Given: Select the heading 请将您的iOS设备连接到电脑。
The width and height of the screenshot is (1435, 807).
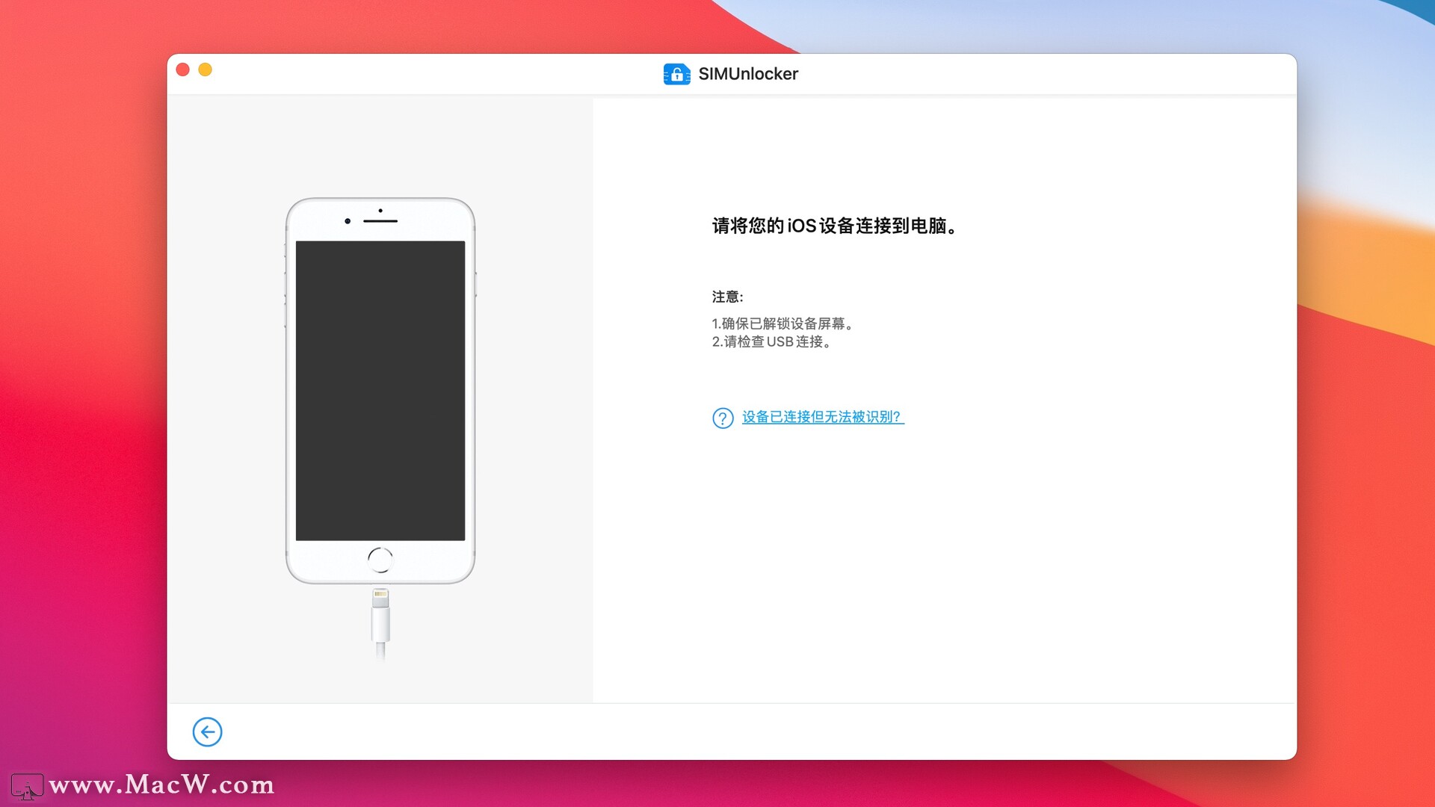Looking at the screenshot, I should click(835, 226).
